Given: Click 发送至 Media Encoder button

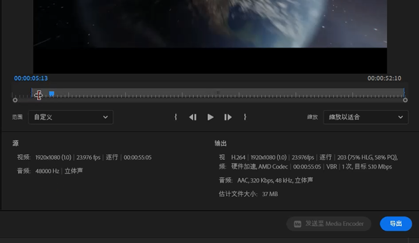Looking at the screenshot, I should coord(329,224).
